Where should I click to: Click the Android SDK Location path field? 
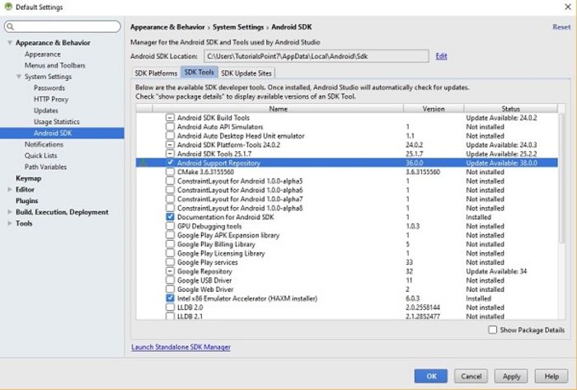click(316, 56)
